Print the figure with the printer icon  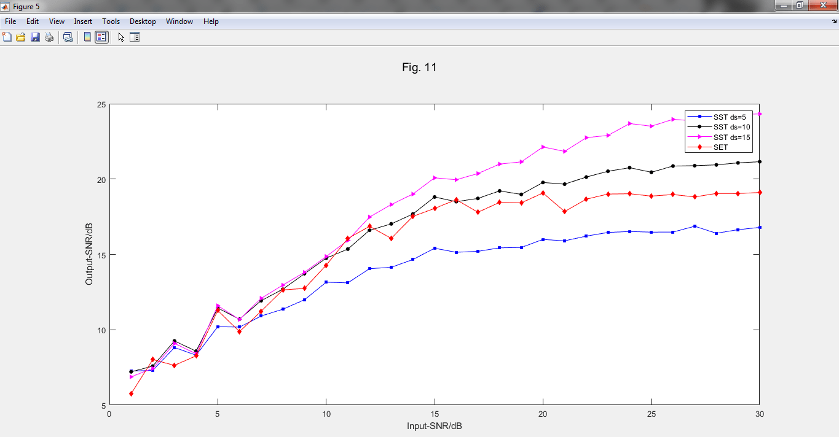click(49, 37)
